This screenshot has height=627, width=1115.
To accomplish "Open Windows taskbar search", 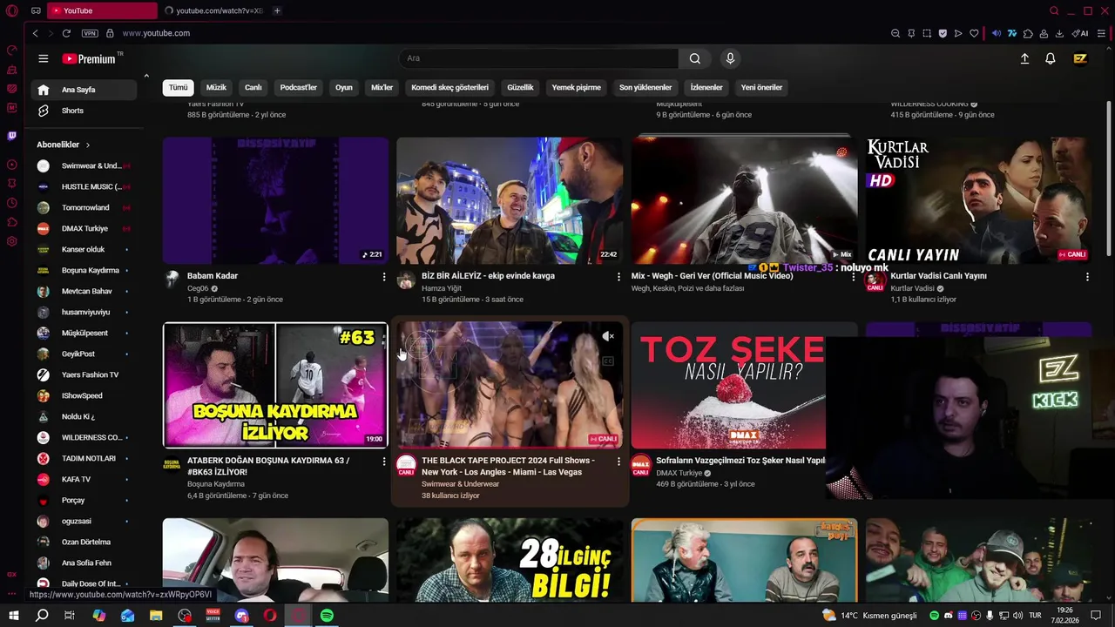I will pyautogui.click(x=42, y=616).
